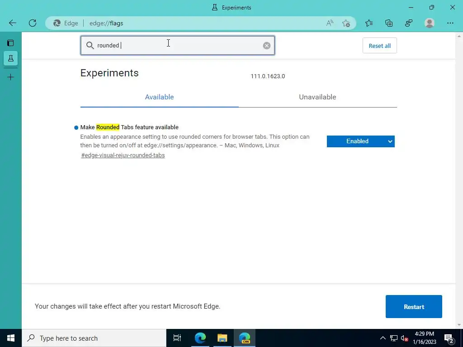Click the Type here to search box
The image size is (463, 347).
[x=94, y=338]
